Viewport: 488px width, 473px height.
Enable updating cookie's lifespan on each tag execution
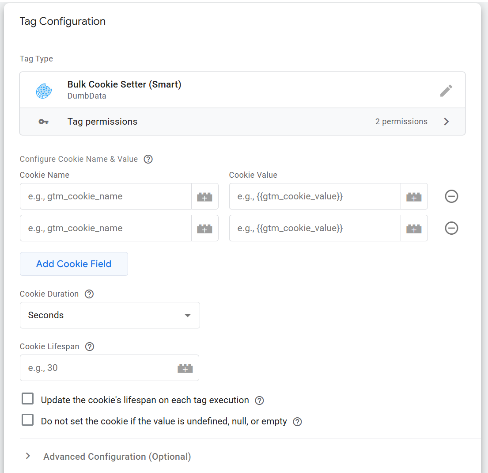tap(28, 399)
